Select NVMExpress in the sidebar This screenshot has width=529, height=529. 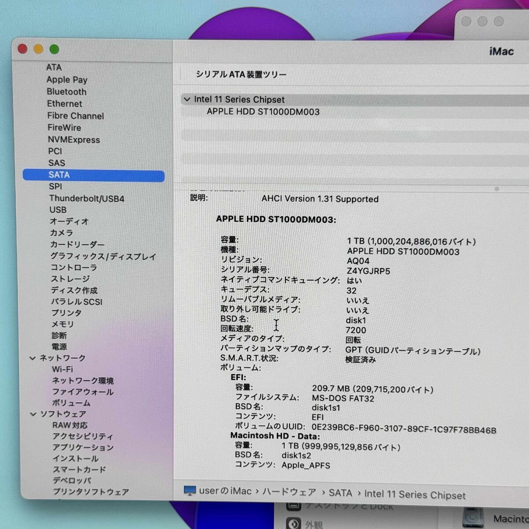coord(74,140)
